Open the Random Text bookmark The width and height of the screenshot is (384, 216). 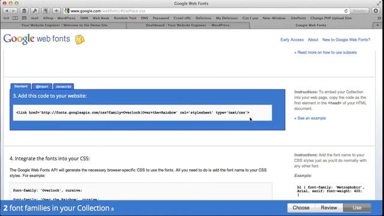125,18
